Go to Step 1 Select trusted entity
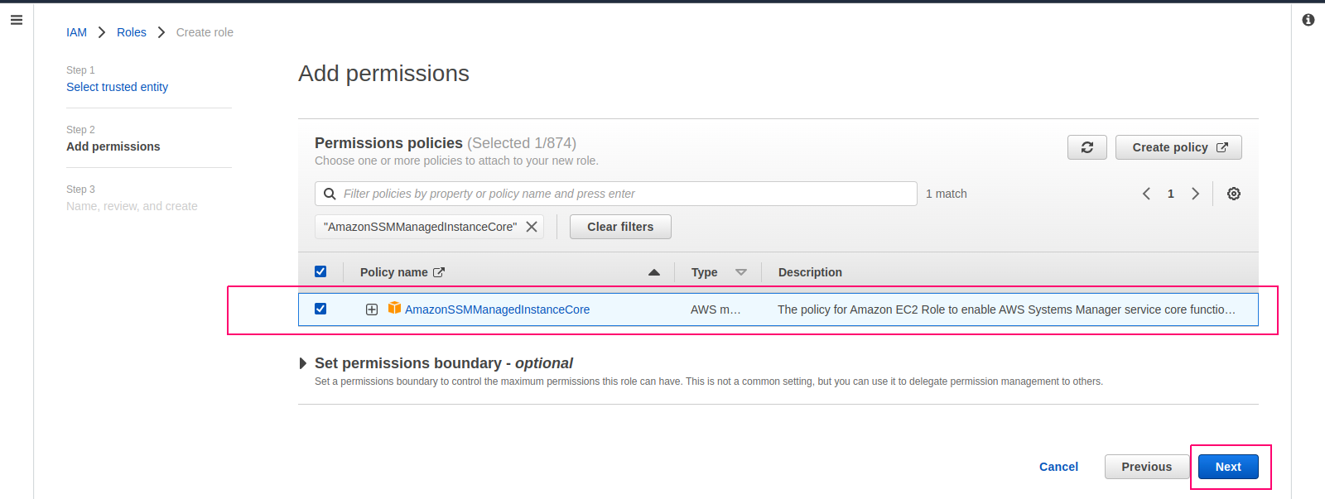The width and height of the screenshot is (1325, 499). click(x=117, y=87)
